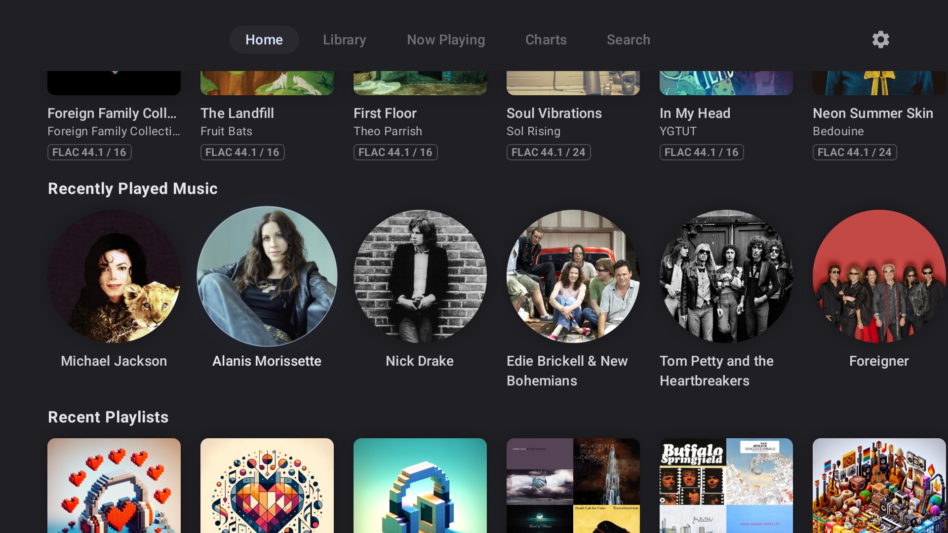Click FLAC 44.1 / 16 badge under YGTUT
Screen dimensions: 948x533
702,152
